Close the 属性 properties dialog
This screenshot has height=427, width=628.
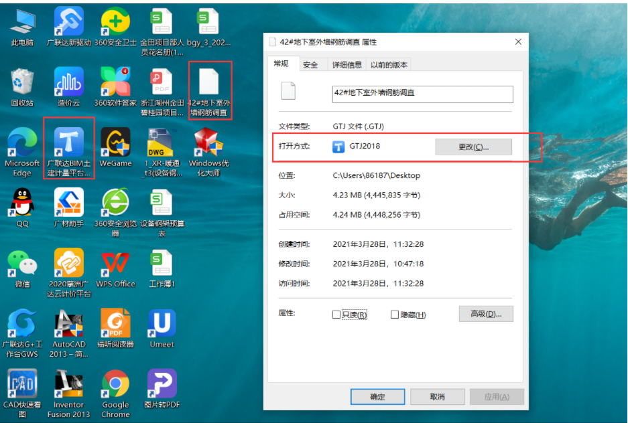(x=518, y=41)
